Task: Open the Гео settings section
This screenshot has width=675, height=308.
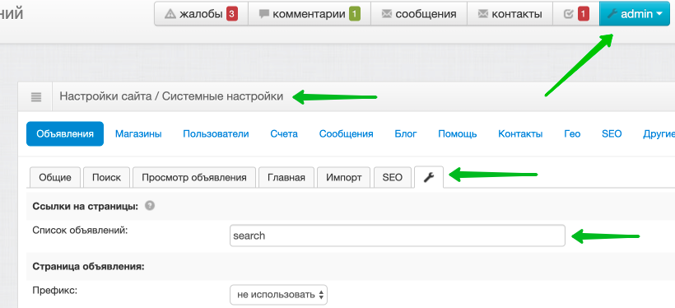Action: [572, 134]
